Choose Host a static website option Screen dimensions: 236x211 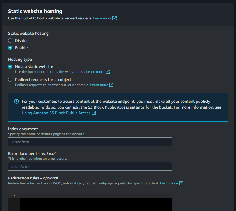(10, 67)
